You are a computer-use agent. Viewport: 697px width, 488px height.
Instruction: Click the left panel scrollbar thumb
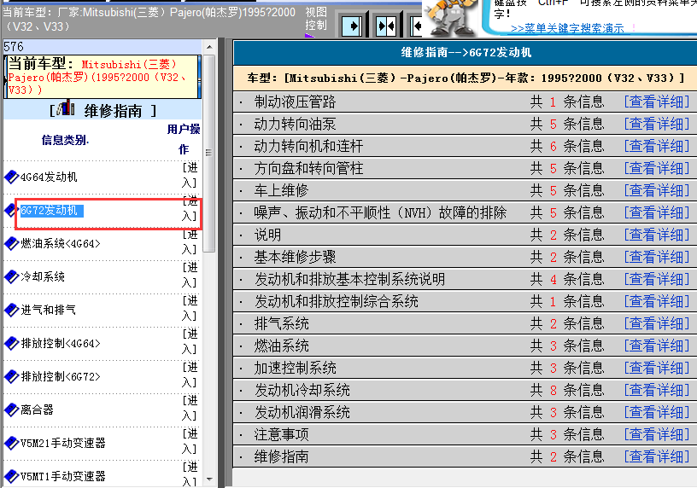[x=209, y=153]
